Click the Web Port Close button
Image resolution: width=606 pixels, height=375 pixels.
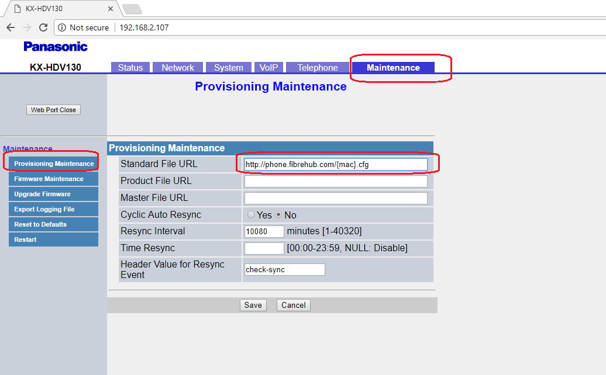(x=53, y=110)
